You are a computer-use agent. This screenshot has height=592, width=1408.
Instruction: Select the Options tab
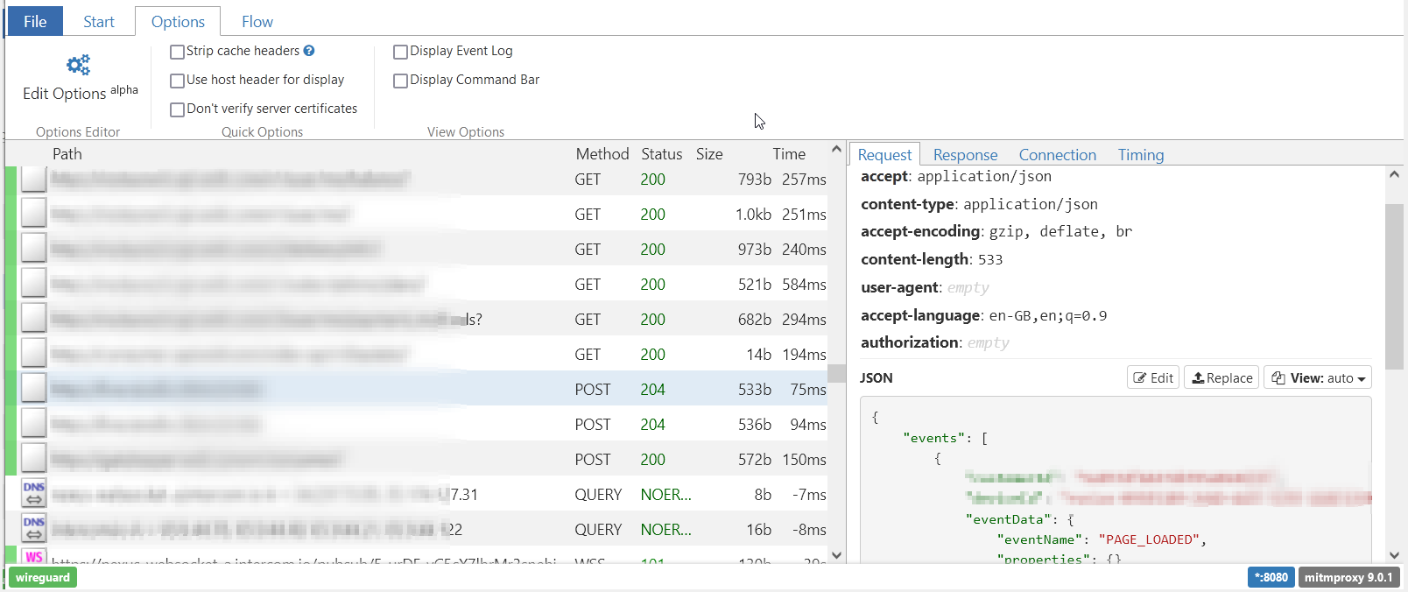click(x=178, y=21)
